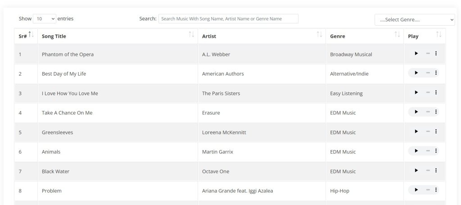Click the 'I Love How You Love Me' title
This screenshot has width=461, height=205.
pyautogui.click(x=70, y=93)
